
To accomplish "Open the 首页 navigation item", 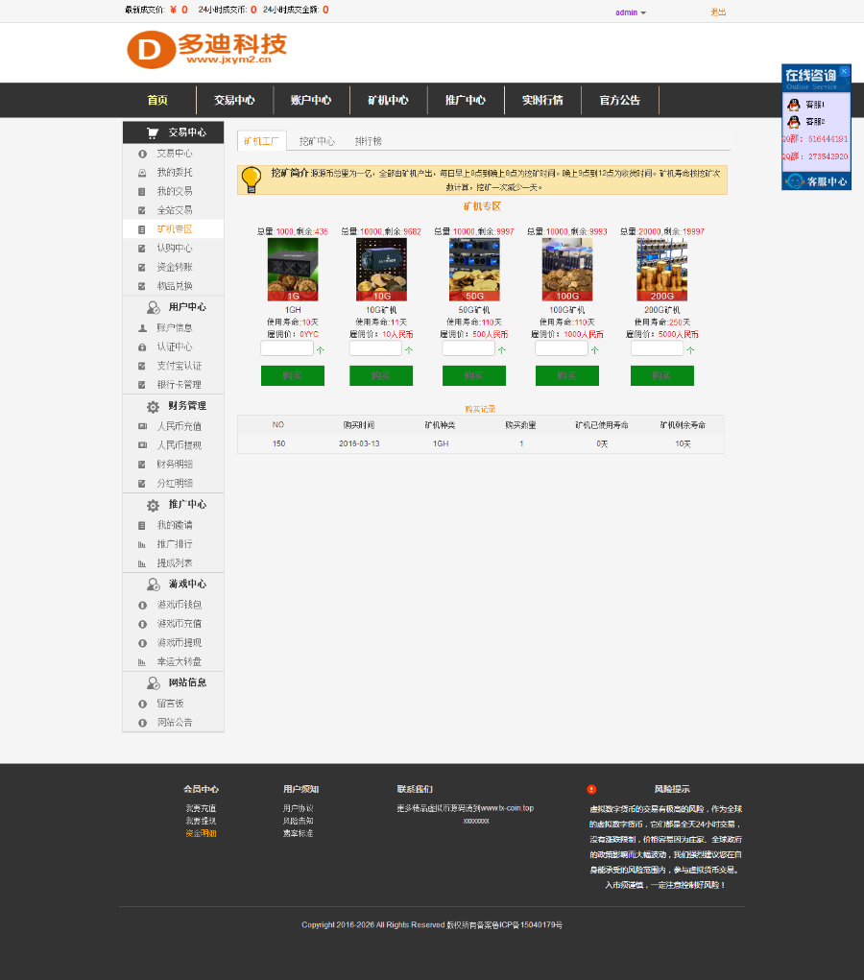I will coord(157,100).
